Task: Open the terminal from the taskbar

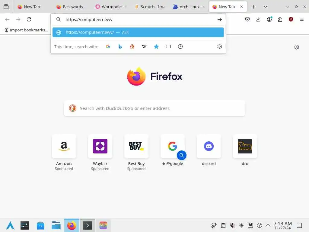Action: [x=88, y=225]
